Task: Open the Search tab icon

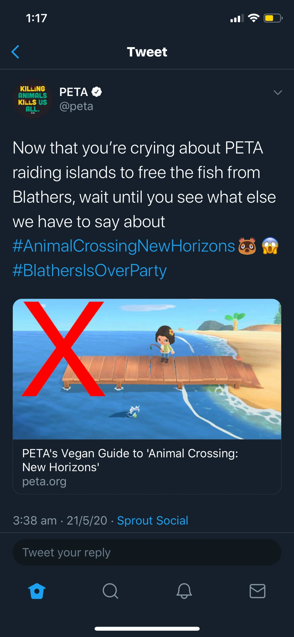Action: point(110,591)
